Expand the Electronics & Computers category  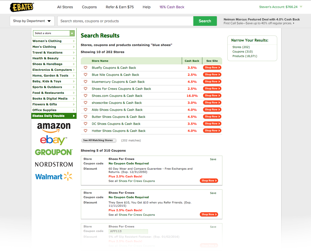(x=54, y=70)
